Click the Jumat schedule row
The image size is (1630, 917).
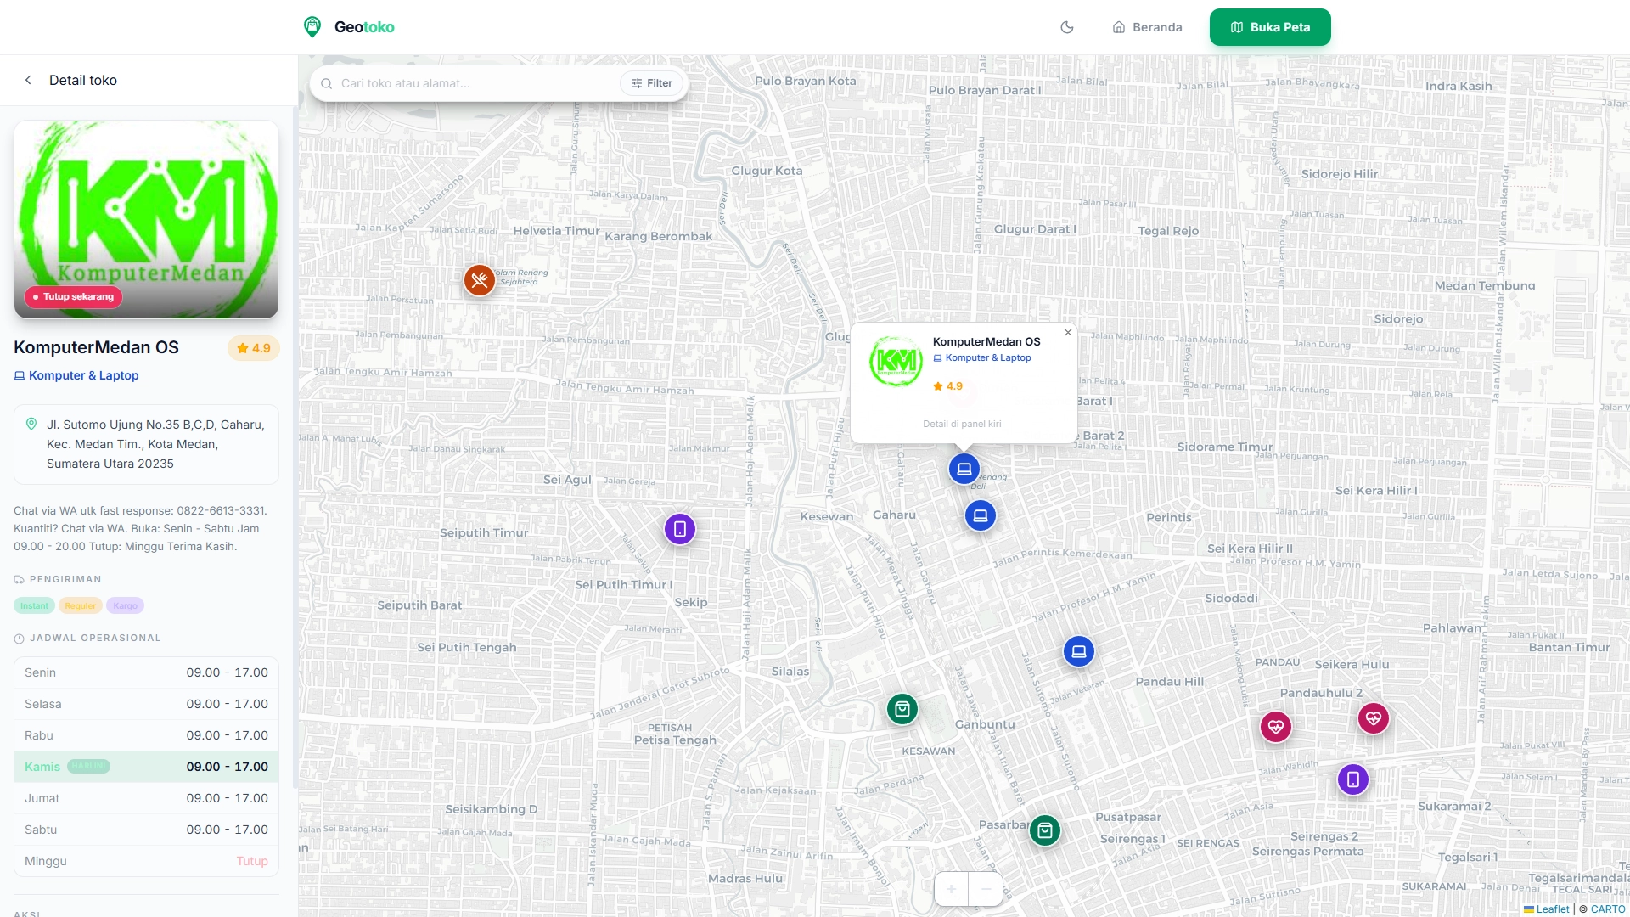click(146, 798)
